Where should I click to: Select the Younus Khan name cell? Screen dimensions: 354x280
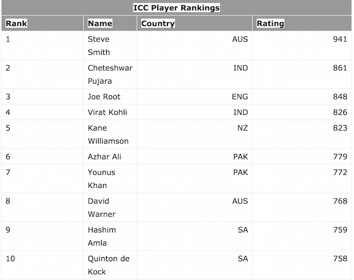[x=101, y=179]
